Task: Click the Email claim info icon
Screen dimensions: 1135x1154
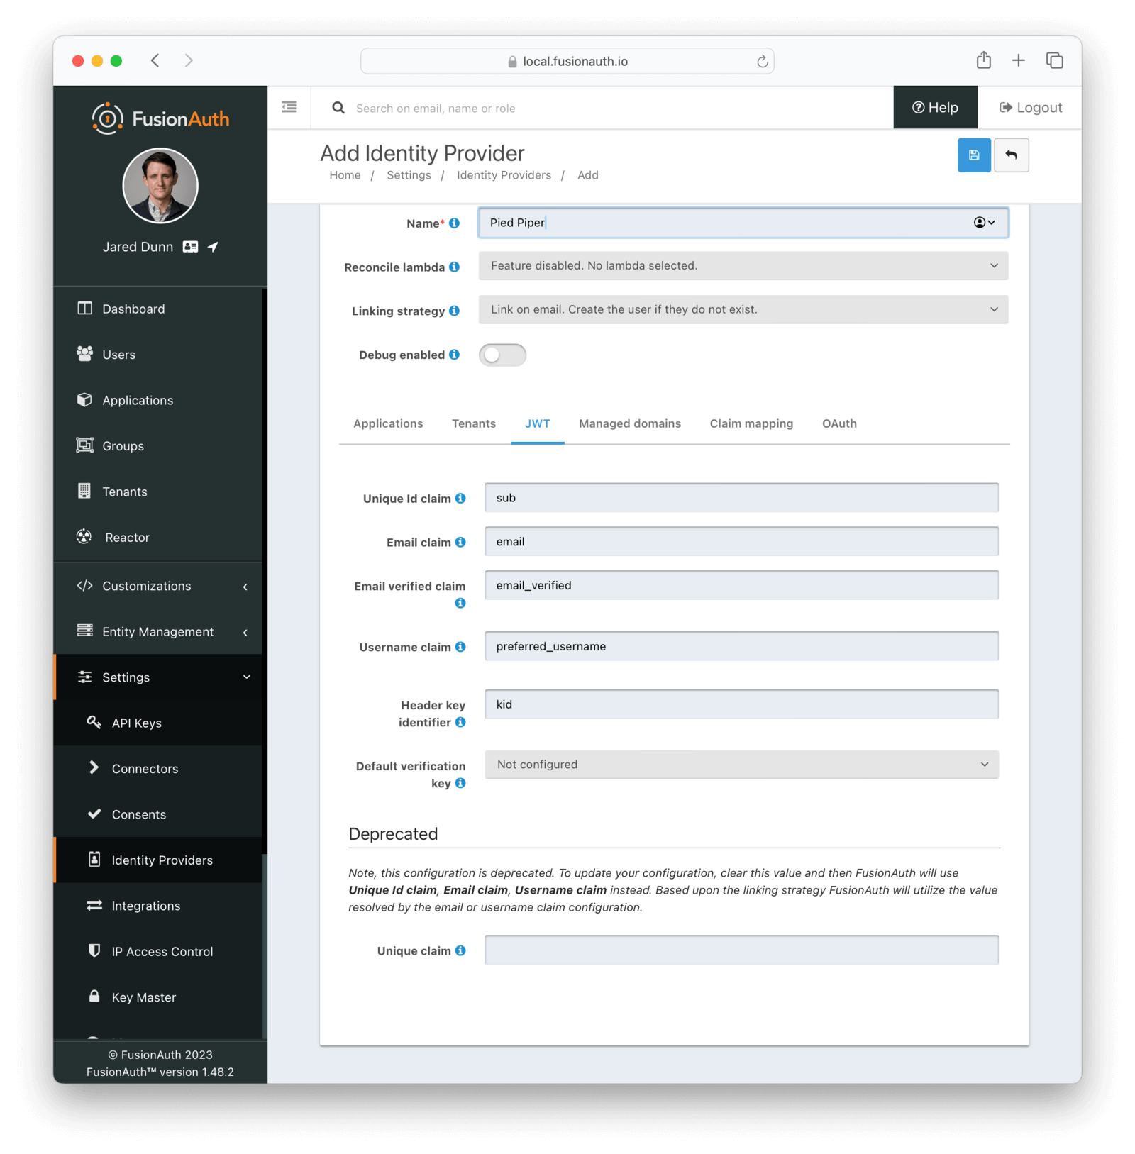Action: 460,543
